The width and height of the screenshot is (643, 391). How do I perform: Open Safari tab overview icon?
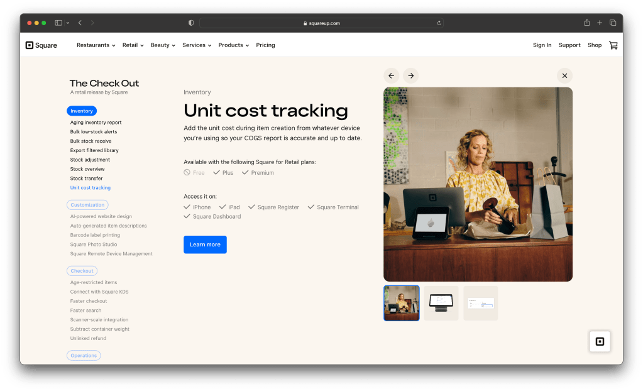(613, 23)
